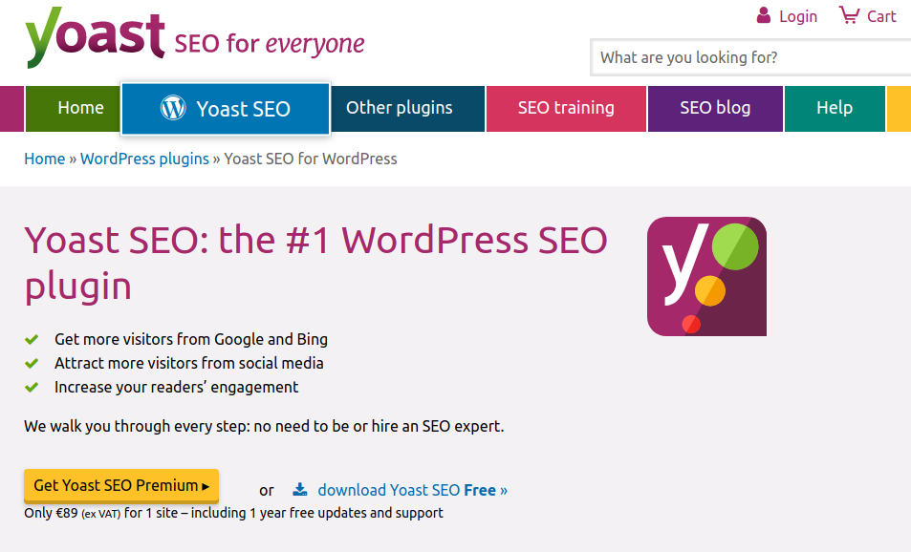This screenshot has width=911, height=552.
Task: Click the Yoast logo in the header
Action: [x=95, y=38]
